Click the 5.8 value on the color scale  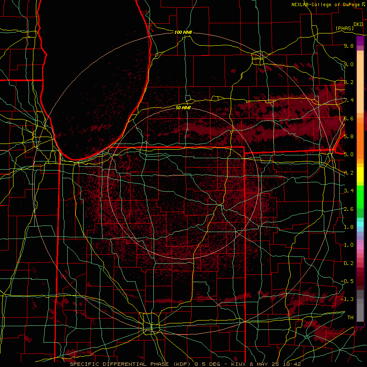click(x=349, y=136)
